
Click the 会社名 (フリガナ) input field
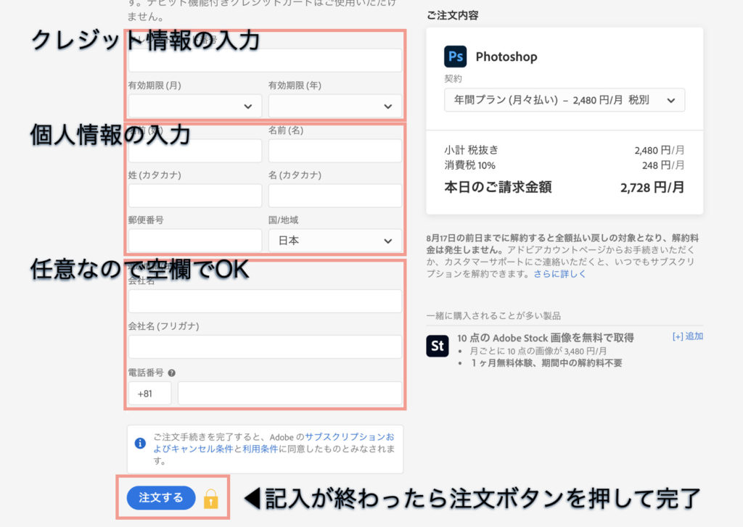[x=265, y=347]
